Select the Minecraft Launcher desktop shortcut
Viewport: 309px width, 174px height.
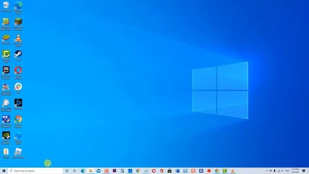18,24
